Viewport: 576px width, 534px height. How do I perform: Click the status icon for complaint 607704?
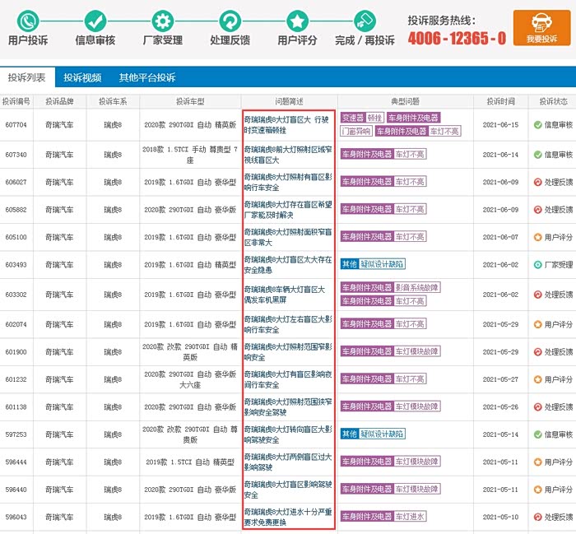[x=538, y=125]
